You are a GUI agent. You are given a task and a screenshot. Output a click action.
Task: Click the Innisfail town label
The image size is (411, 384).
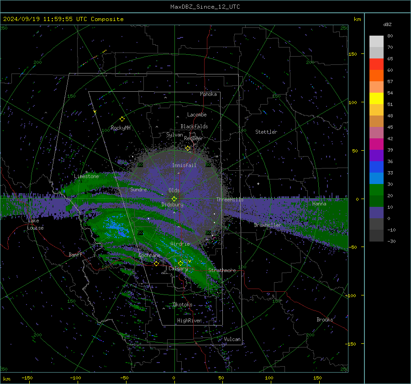(184, 165)
